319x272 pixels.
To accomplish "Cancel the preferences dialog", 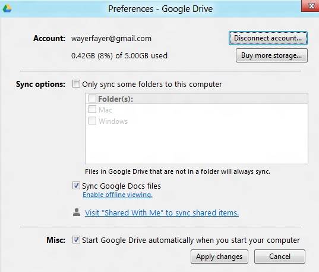I will (280, 257).
